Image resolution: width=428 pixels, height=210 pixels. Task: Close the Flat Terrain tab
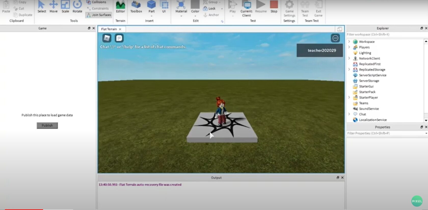point(120,29)
